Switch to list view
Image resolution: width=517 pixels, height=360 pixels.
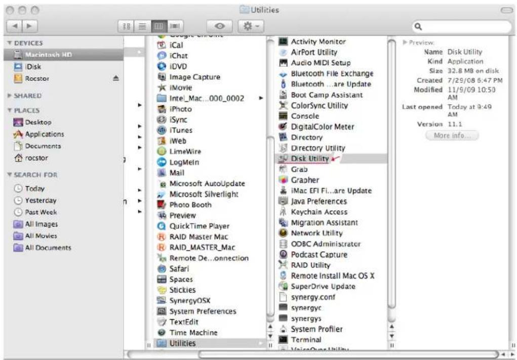tap(142, 26)
